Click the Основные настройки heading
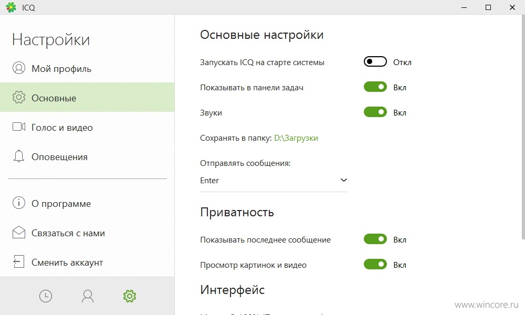Screen dimensions: 525x315 [262, 35]
